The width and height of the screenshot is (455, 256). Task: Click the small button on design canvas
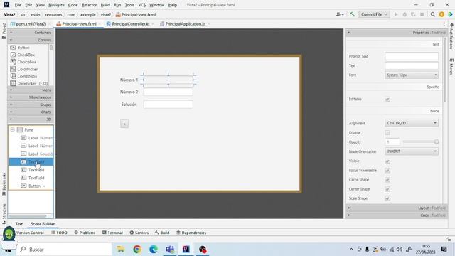(x=124, y=124)
